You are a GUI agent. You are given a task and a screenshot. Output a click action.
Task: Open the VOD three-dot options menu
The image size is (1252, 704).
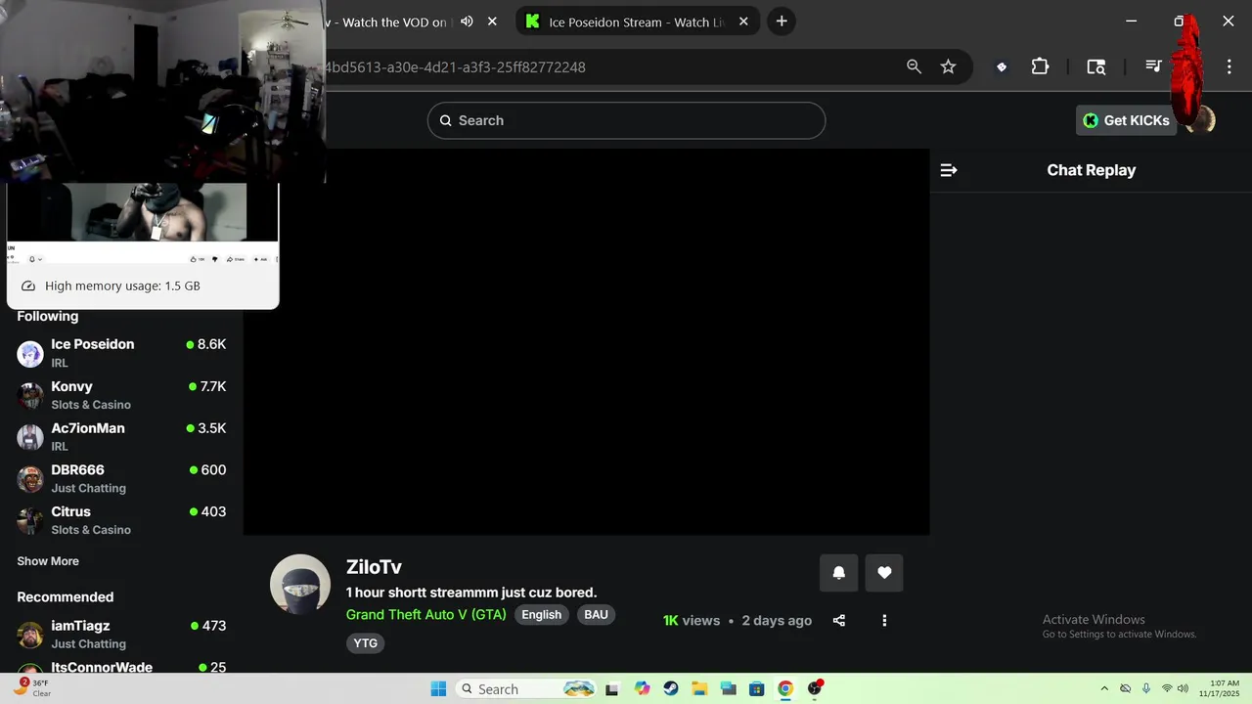884,621
